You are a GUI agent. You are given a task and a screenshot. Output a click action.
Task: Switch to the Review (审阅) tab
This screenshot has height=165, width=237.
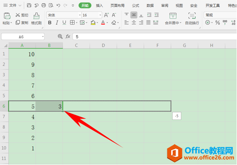pyautogui.click(x=164, y=6)
